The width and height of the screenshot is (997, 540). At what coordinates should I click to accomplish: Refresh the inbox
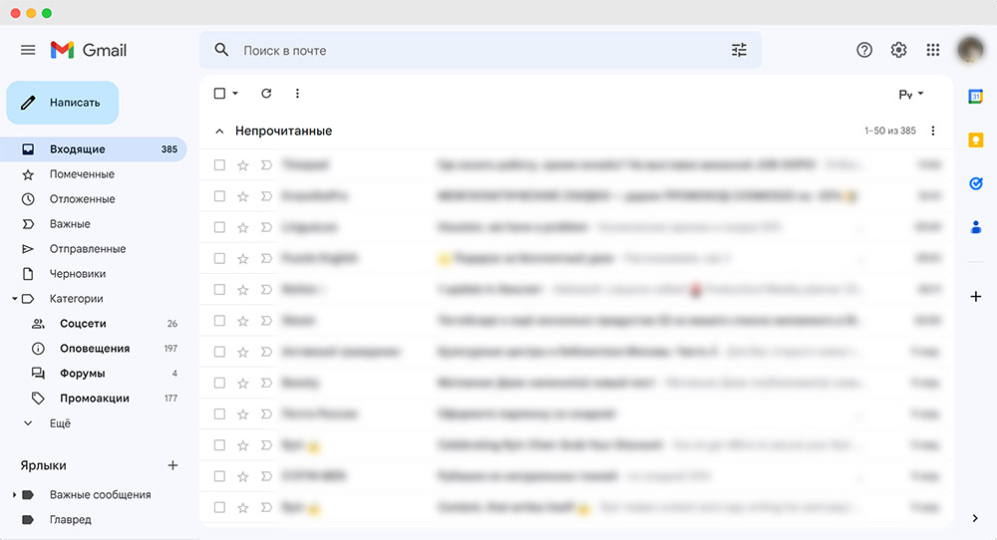266,94
